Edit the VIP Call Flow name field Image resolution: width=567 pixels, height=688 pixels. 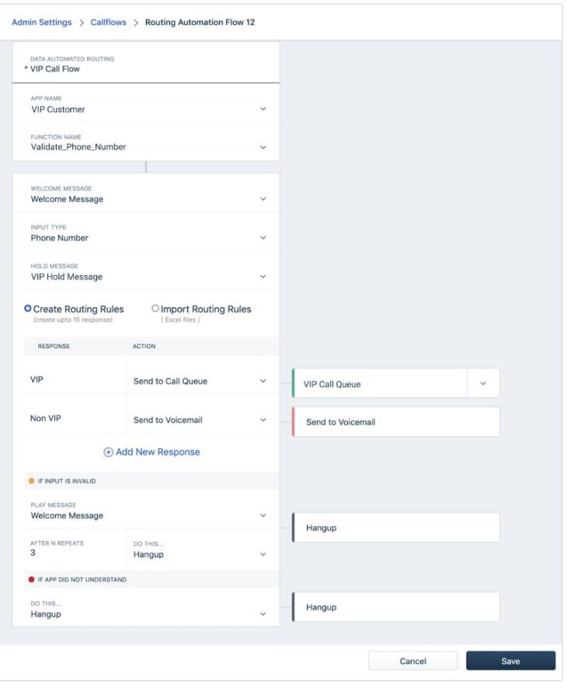(x=145, y=64)
